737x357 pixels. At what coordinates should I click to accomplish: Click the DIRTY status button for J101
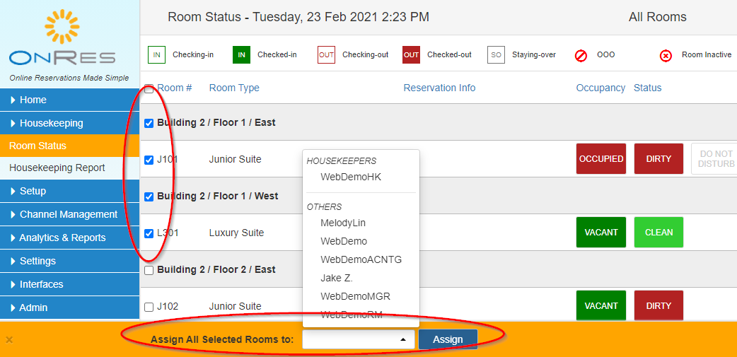click(658, 159)
